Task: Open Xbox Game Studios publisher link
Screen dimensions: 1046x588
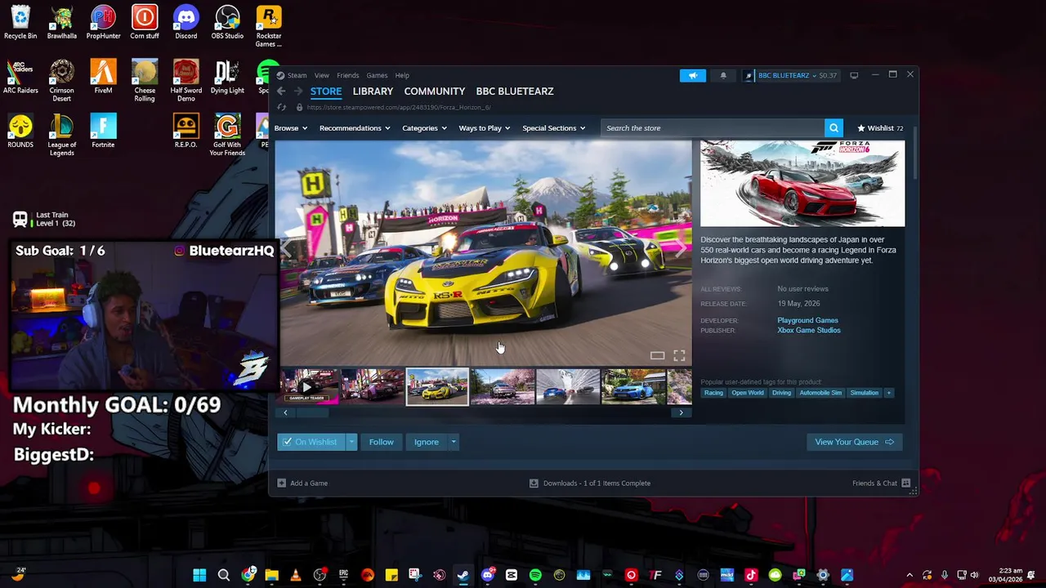Action: [x=809, y=330]
